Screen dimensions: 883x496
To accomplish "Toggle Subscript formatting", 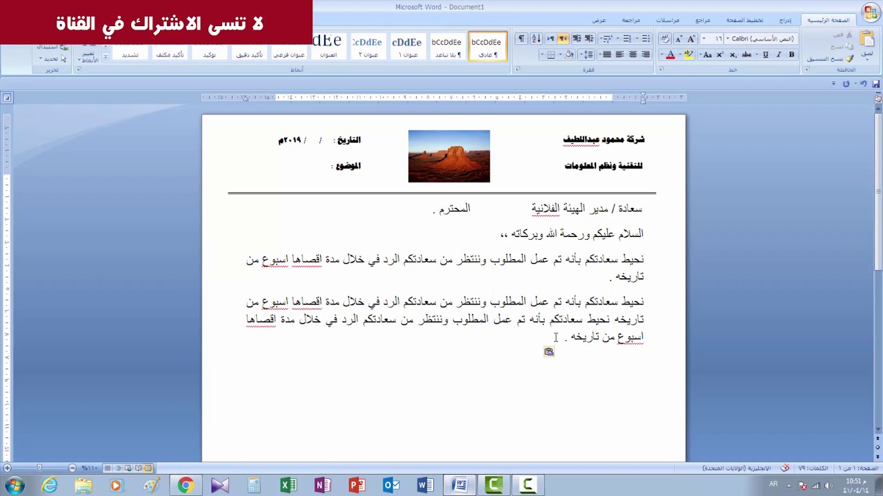I will [x=733, y=54].
